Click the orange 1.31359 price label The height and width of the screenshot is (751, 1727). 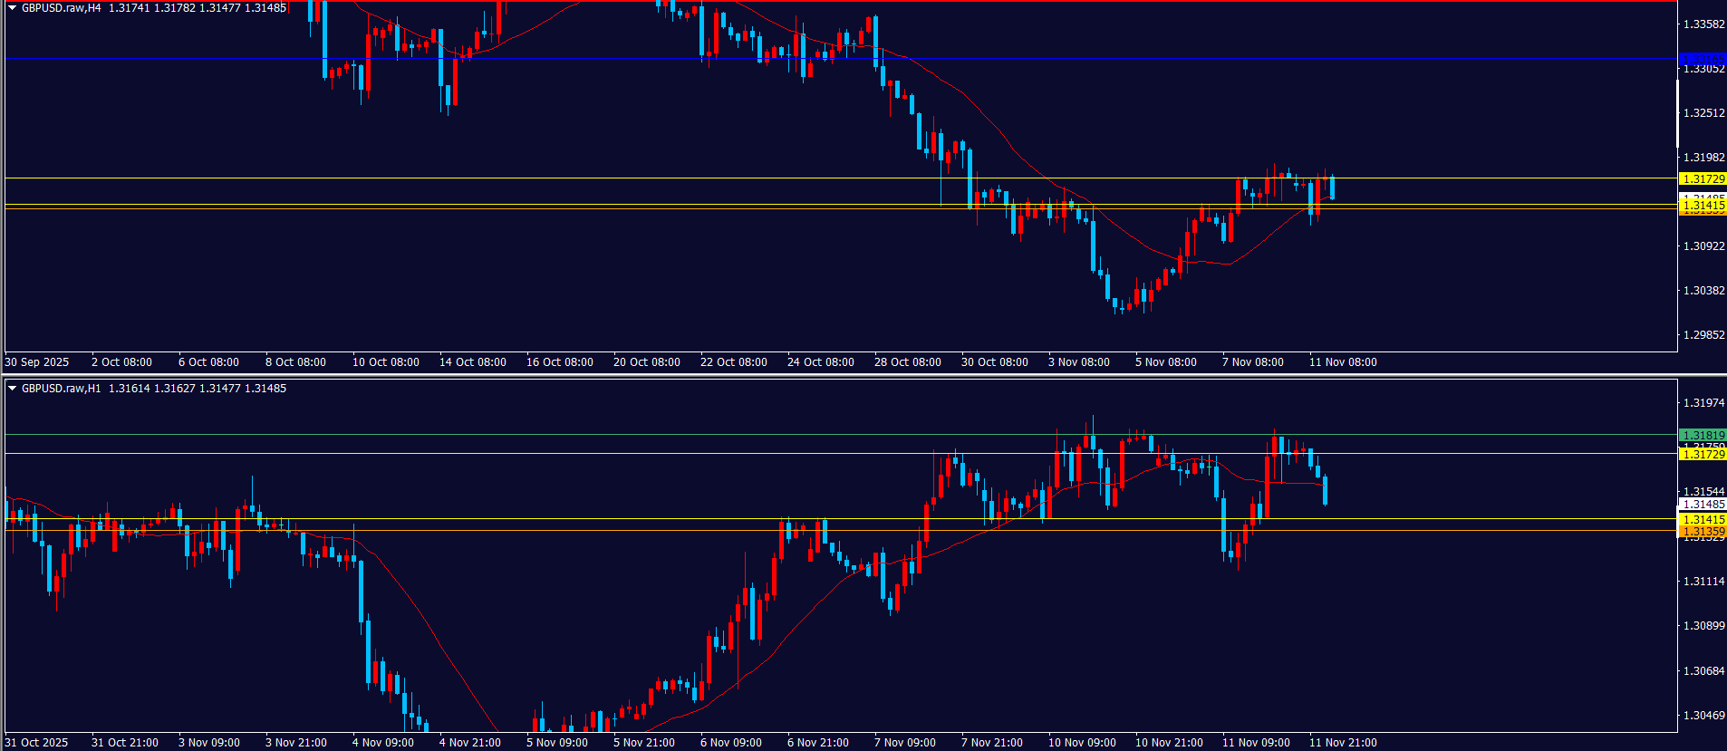pos(1703,532)
